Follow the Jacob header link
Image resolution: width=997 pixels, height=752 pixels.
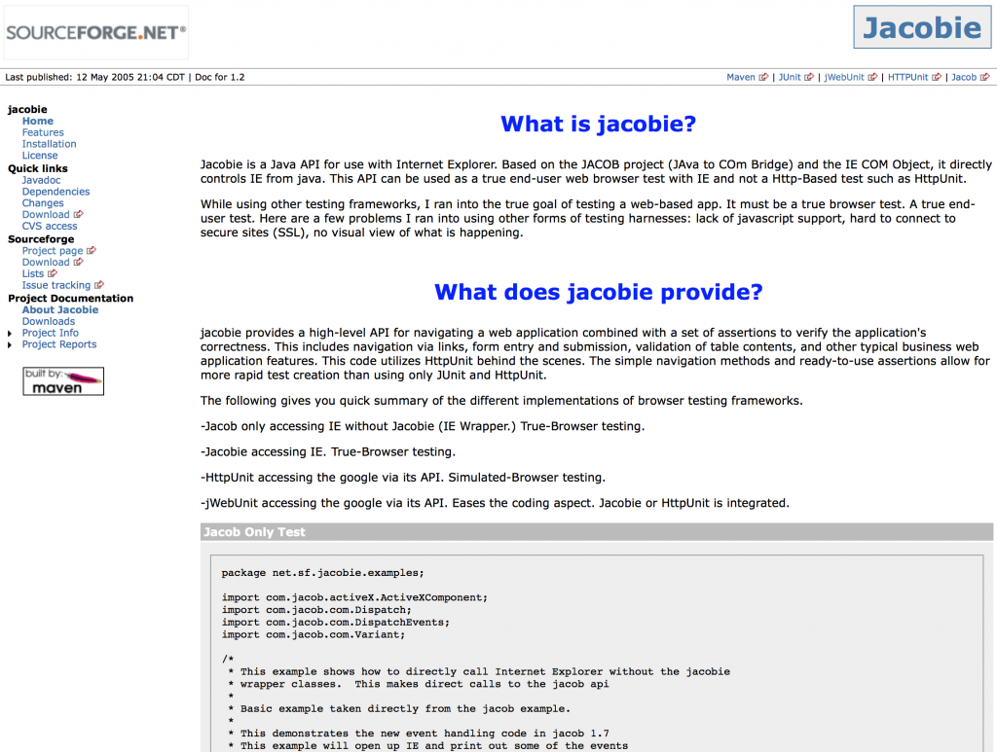click(964, 77)
